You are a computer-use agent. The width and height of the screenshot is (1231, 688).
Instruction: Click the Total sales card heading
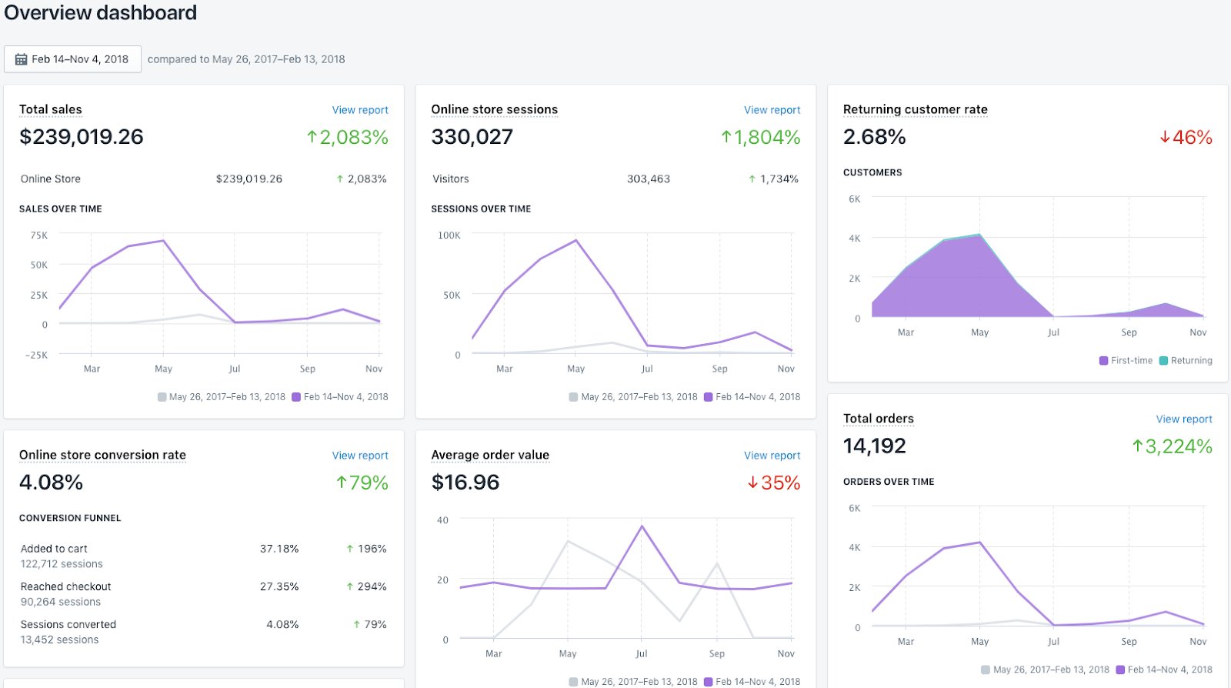click(51, 109)
